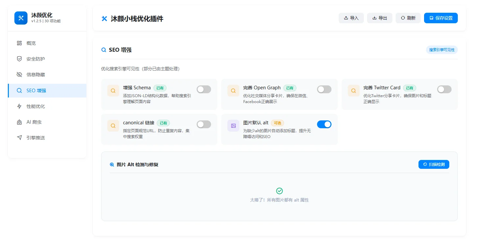The width and height of the screenshot is (499, 247).
Task: Go to 安全防护 in the sidebar
Action: click(x=35, y=59)
